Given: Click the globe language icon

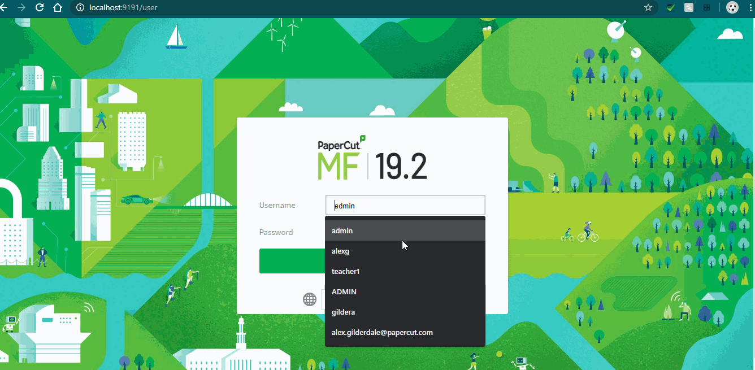Looking at the screenshot, I should (310, 299).
